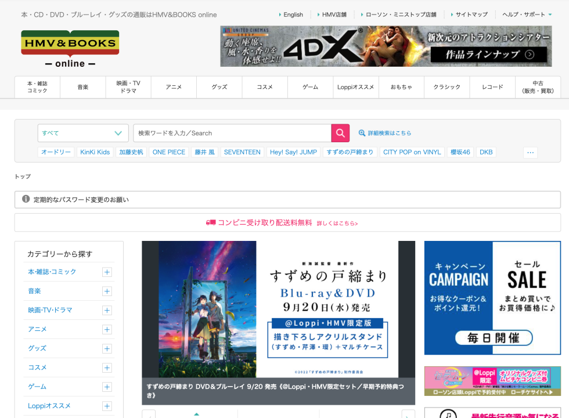
Task: Expand Loppiオススメ category plus icon
Action: click(107, 406)
